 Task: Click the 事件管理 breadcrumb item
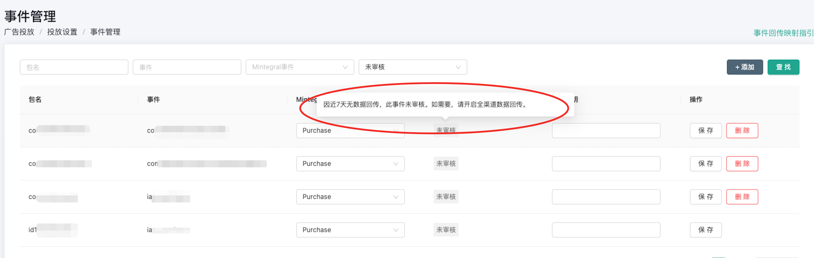105,32
